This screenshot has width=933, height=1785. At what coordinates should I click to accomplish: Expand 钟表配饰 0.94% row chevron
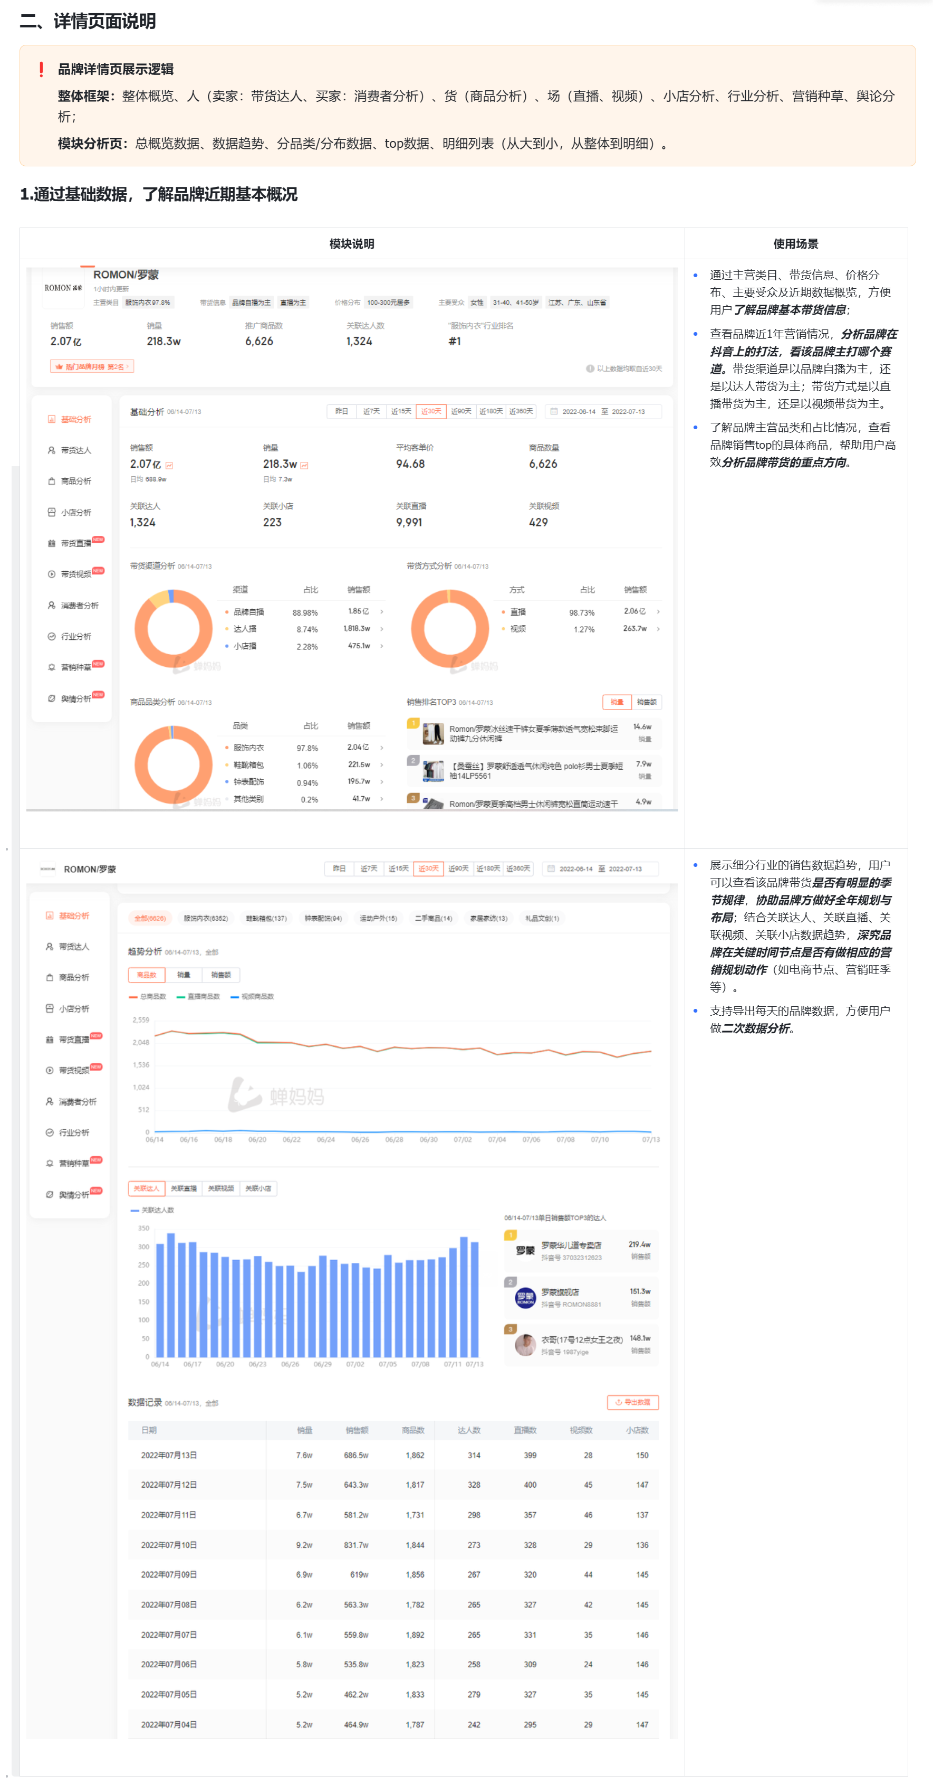[381, 781]
